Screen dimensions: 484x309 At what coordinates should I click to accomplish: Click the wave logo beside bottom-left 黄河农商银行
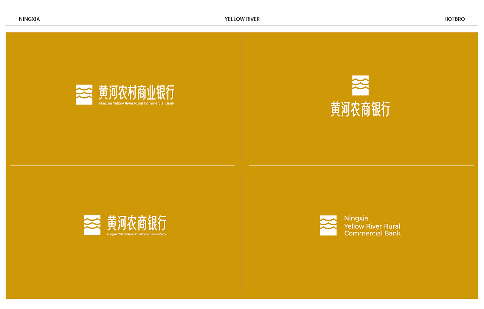point(92,225)
